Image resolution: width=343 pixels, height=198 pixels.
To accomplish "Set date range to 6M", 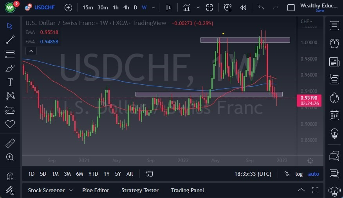I will (79, 174).
